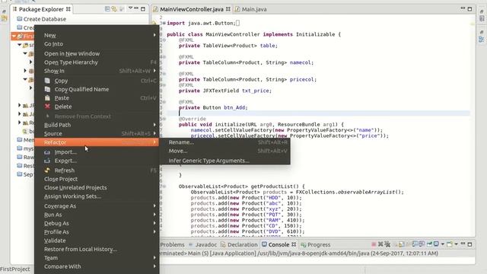Click Copy Qualified Name icon
The height and width of the screenshot is (274, 487).
[x=47, y=90]
